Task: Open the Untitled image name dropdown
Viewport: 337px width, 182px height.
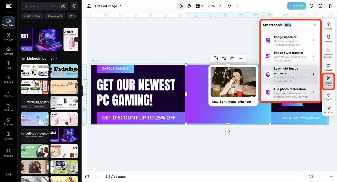Action: point(109,6)
